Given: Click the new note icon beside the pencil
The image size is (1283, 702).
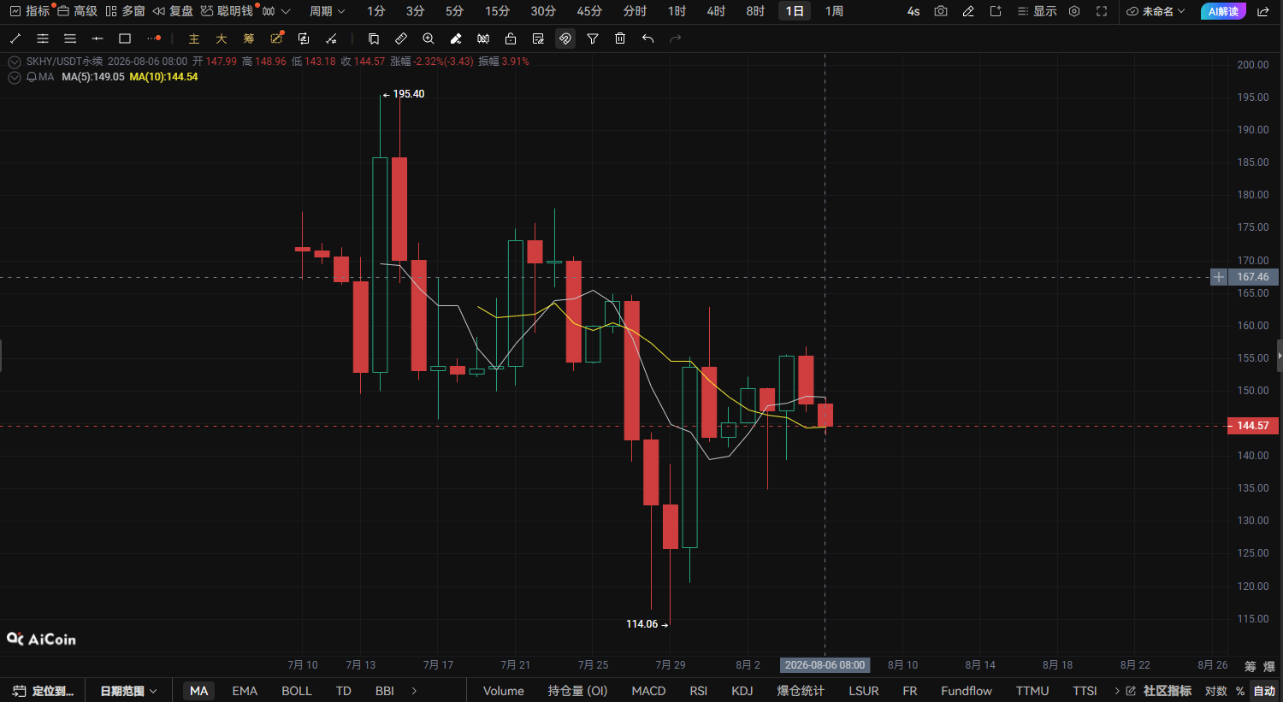Looking at the screenshot, I should (996, 11).
